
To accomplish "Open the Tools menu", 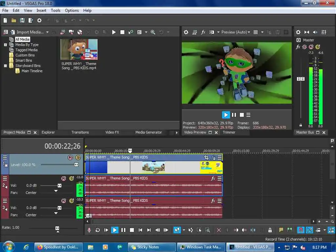I will [x=55, y=10].
